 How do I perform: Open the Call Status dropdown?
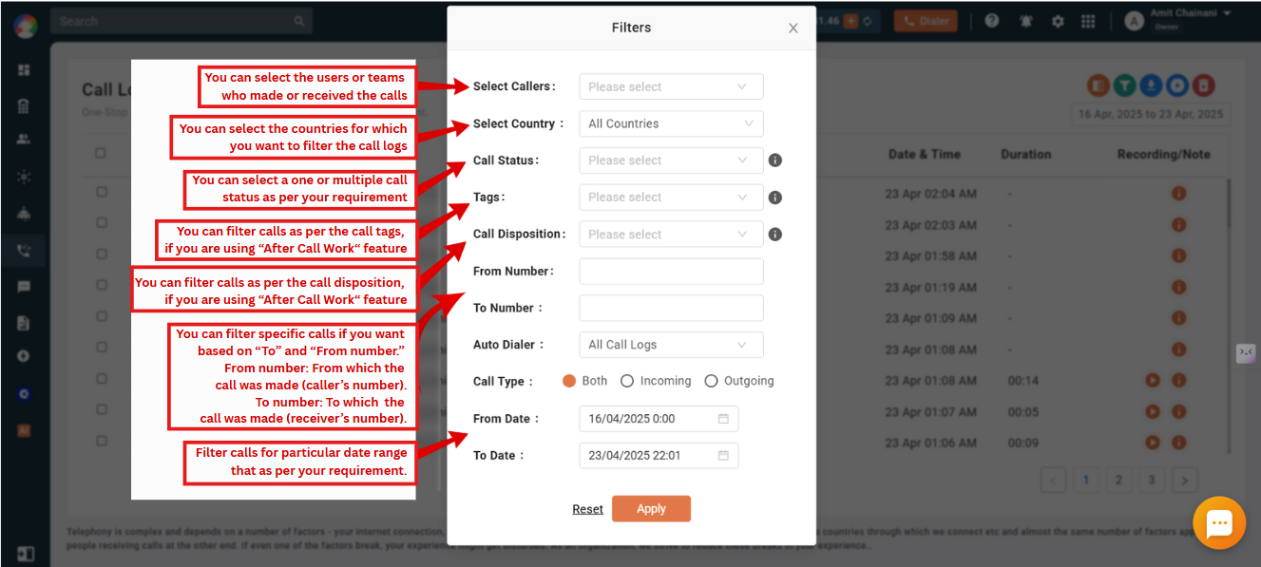(671, 161)
